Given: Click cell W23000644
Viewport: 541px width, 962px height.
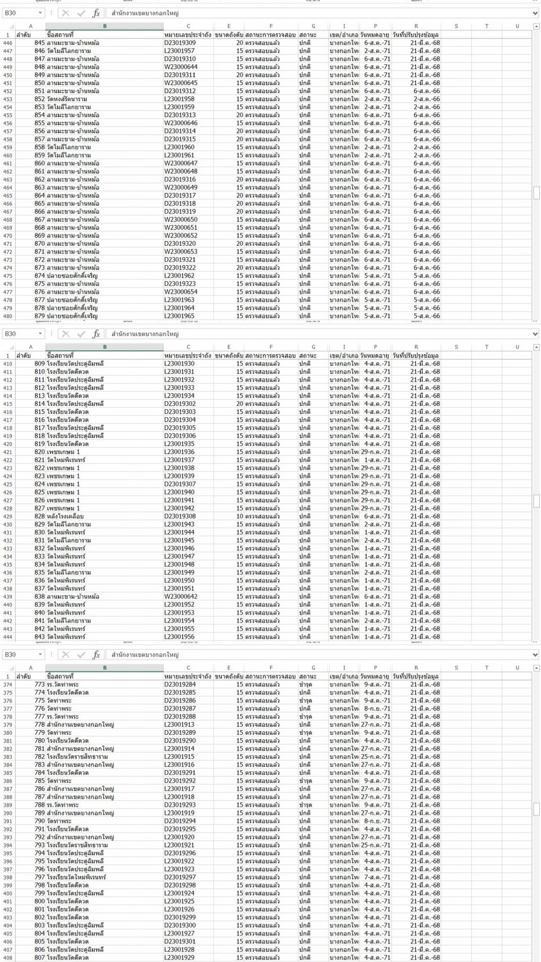Looking at the screenshot, I should point(188,67).
